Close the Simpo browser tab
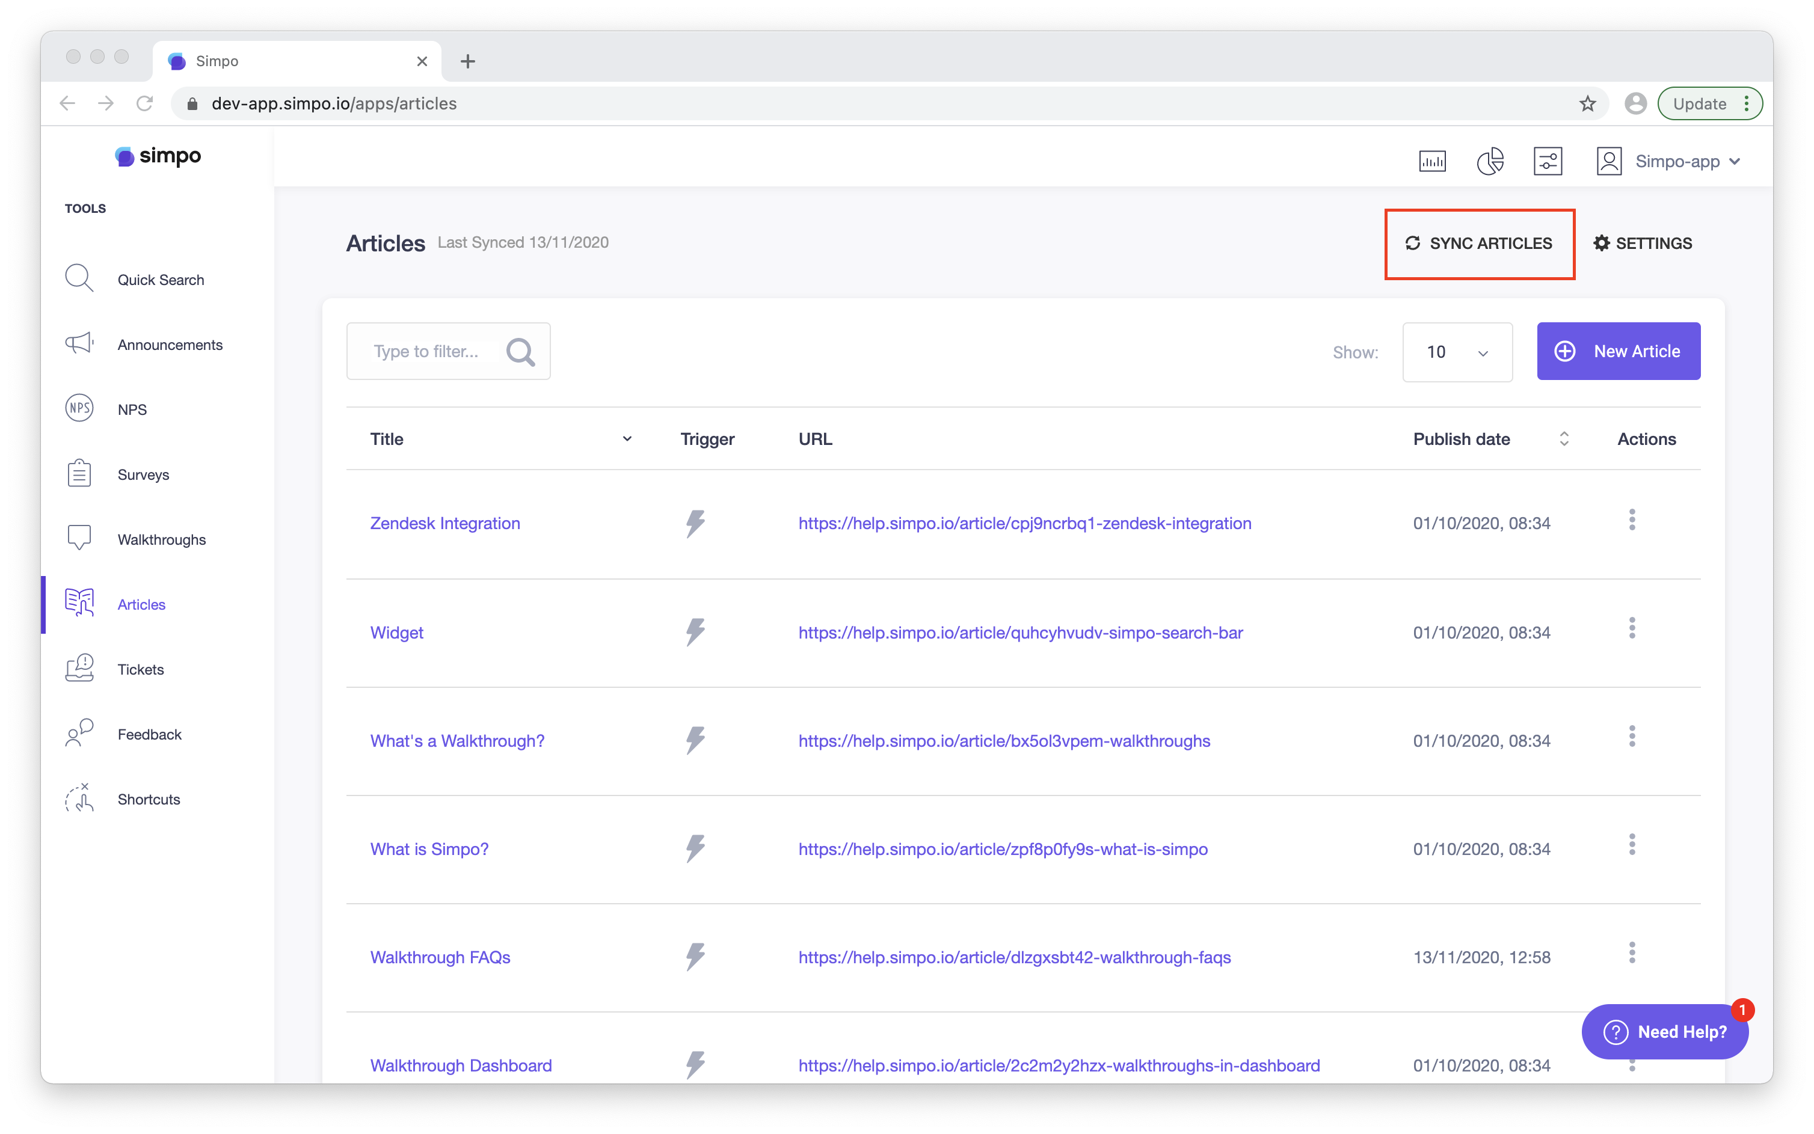The width and height of the screenshot is (1814, 1134). tap(422, 61)
